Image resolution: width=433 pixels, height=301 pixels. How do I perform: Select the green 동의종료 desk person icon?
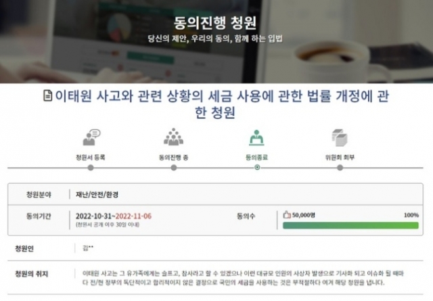click(256, 137)
